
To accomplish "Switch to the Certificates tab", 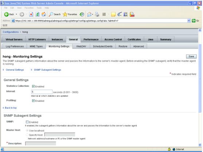I will [x=134, y=39].
